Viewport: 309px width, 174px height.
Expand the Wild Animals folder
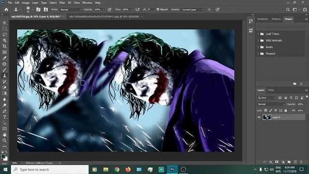tap(258, 41)
